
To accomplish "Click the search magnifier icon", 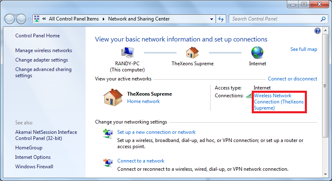I will coord(323,19).
